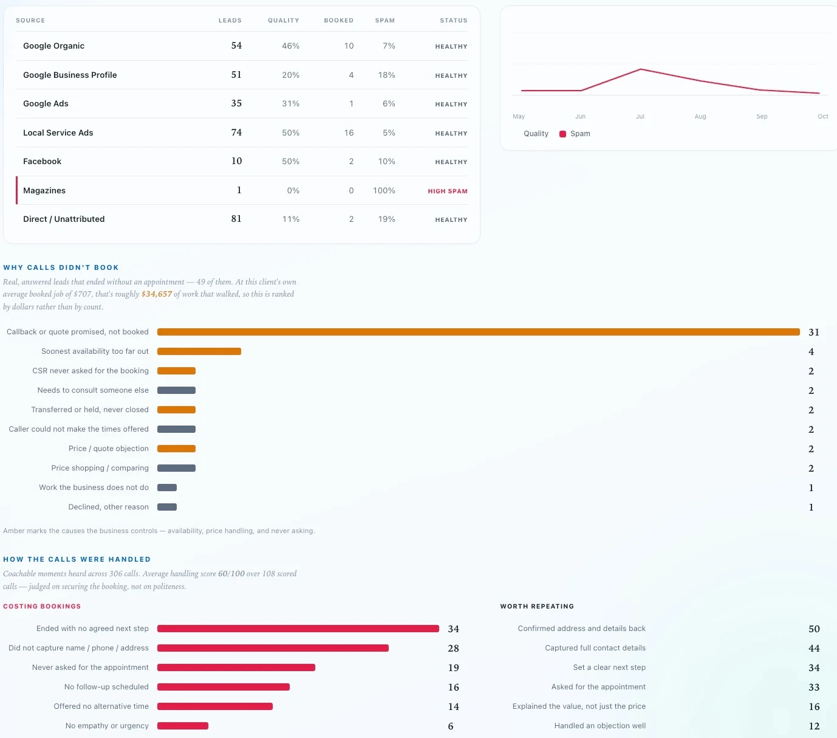Click the 100% spam value for Magazines
The image size is (837, 738).
click(384, 191)
